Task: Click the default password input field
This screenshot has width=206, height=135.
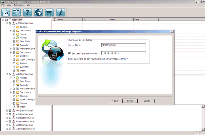Action: point(123,53)
